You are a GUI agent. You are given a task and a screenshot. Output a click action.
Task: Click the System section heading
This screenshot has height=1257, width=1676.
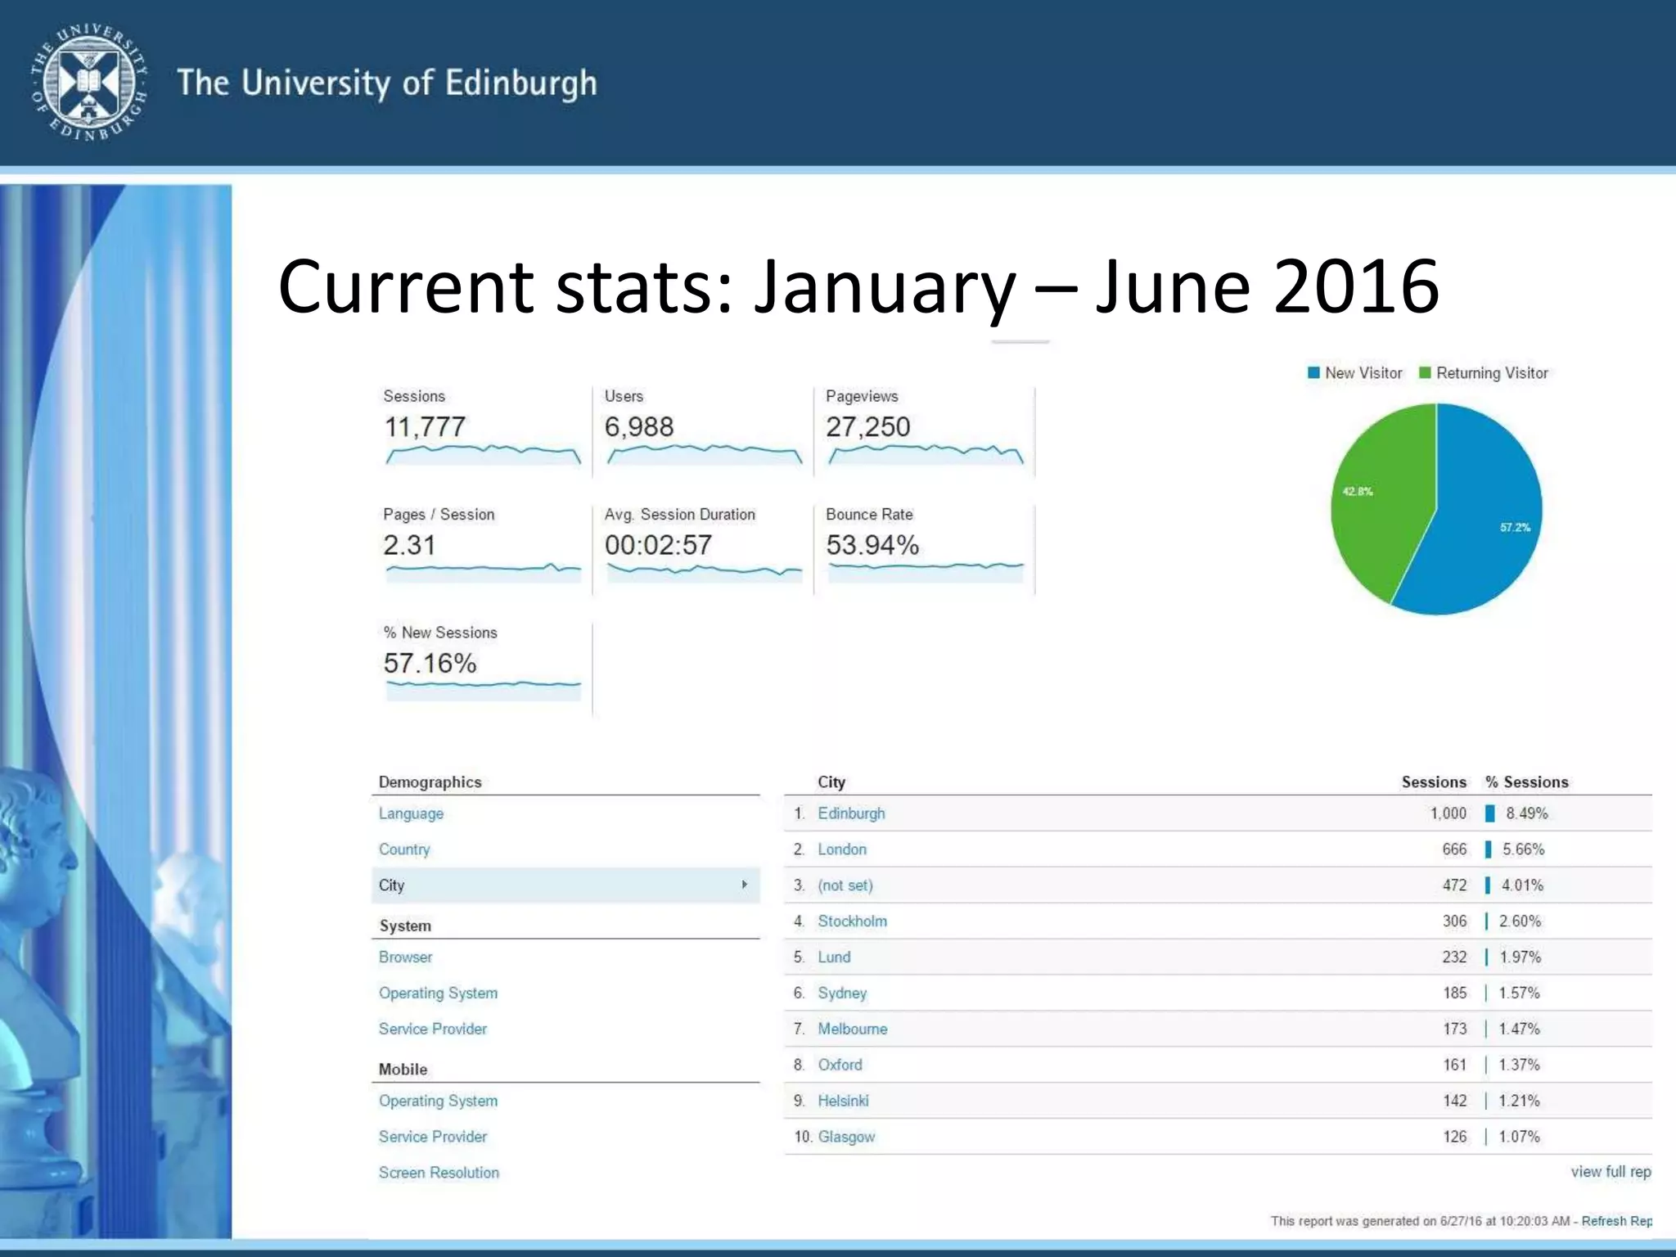(x=404, y=926)
